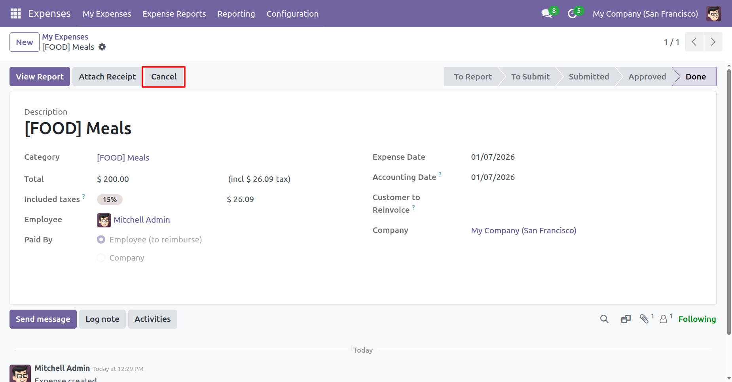The width and height of the screenshot is (732, 382).
Task: Click the Cancel button
Action: 164,77
